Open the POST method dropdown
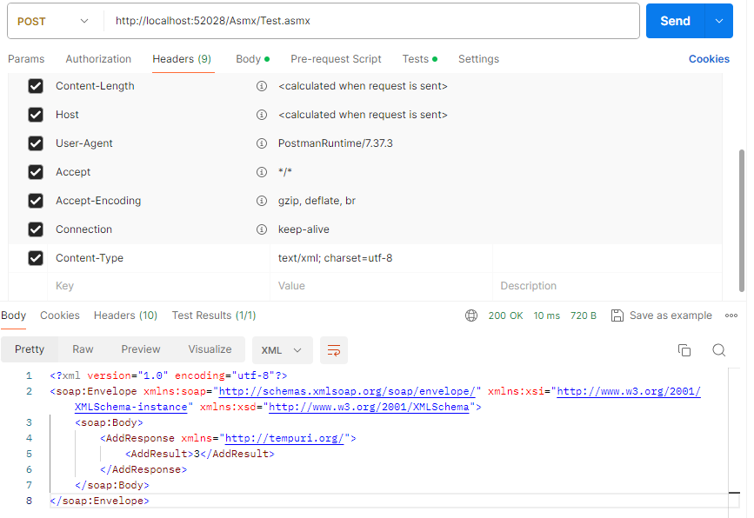The height and width of the screenshot is (518, 754). coord(54,22)
